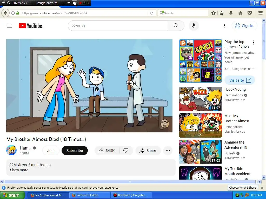
Task: Click the YouTube logo
Action: [30, 26]
